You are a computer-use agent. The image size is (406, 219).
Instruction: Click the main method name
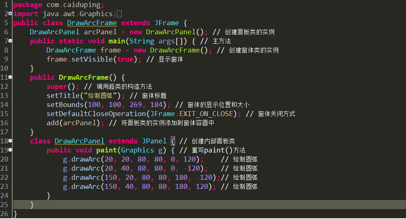[x=117, y=41]
